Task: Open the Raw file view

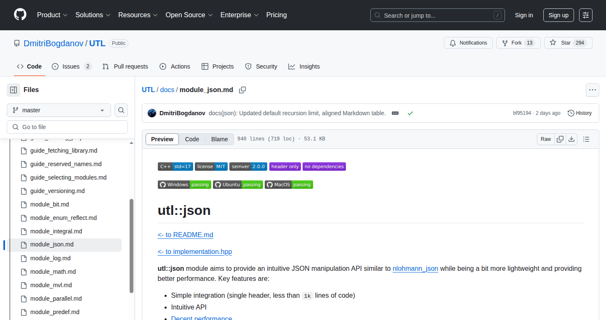Action: point(546,139)
